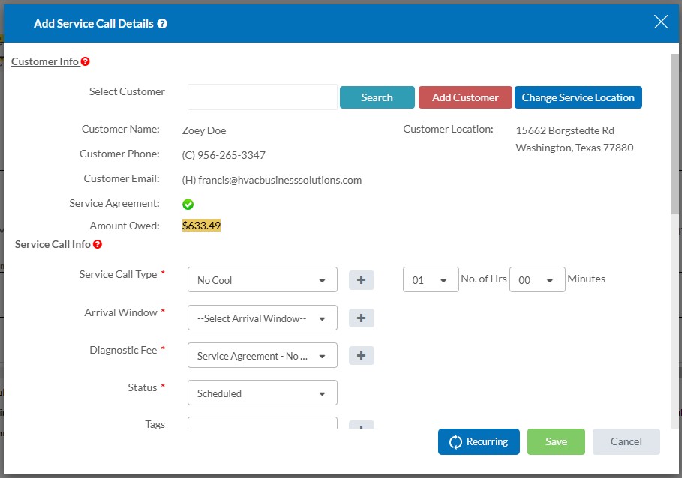Click the highlighted amount owed $633.49
Image resolution: width=682 pixels, height=478 pixels.
coord(201,226)
